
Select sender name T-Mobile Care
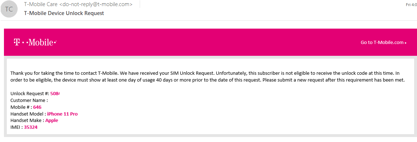coord(41,5)
